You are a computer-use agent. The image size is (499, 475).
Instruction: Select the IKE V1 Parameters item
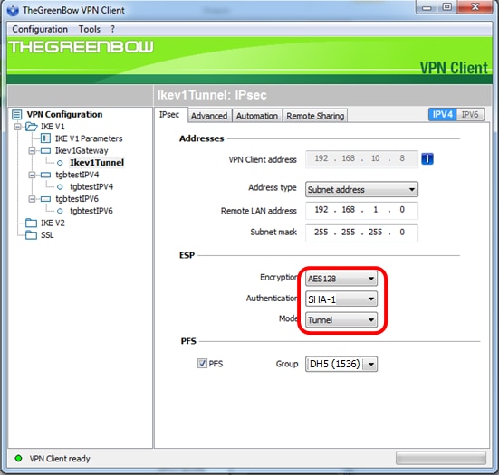tap(89, 138)
